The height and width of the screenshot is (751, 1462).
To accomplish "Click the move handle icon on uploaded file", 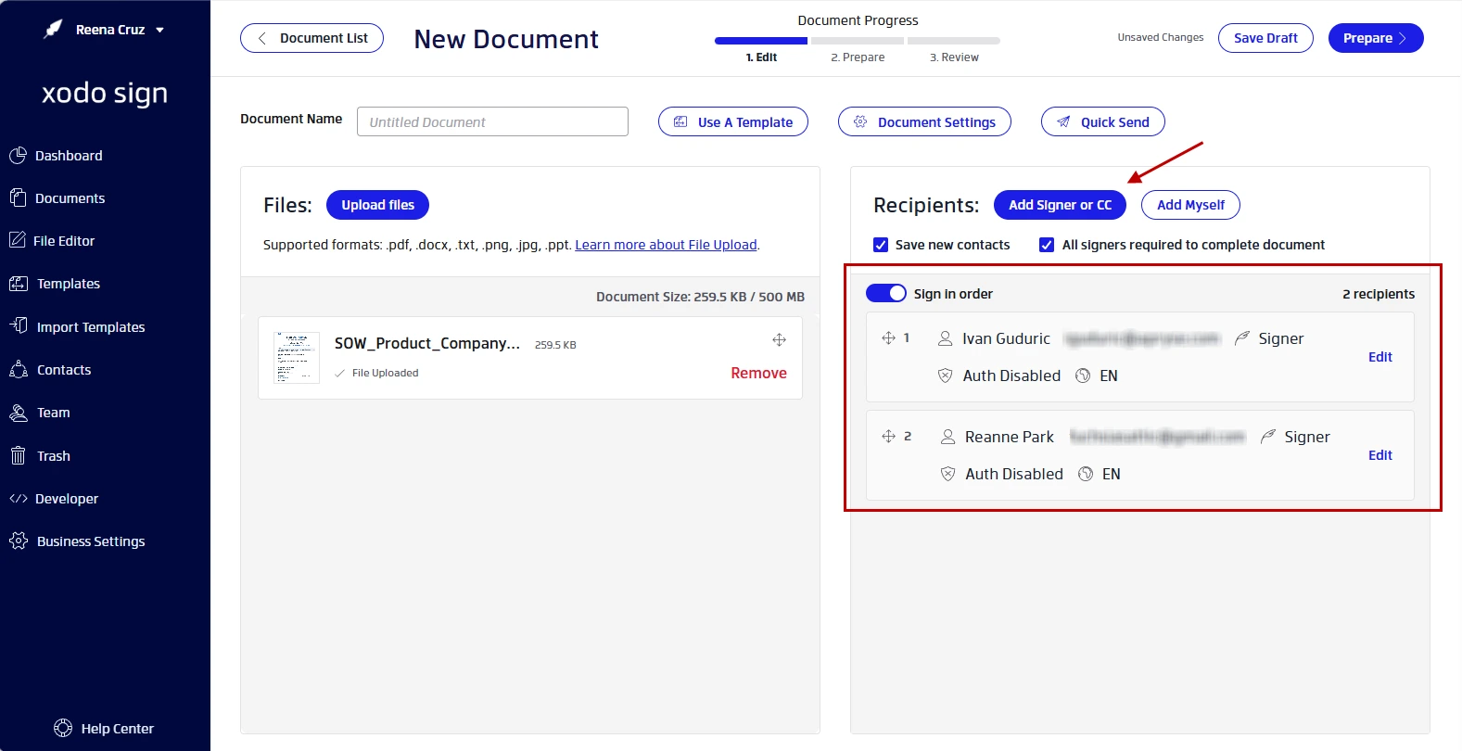I will pos(779,340).
